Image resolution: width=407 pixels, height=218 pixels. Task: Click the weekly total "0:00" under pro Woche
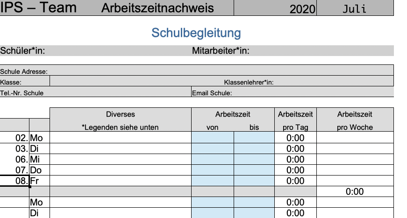click(355, 192)
